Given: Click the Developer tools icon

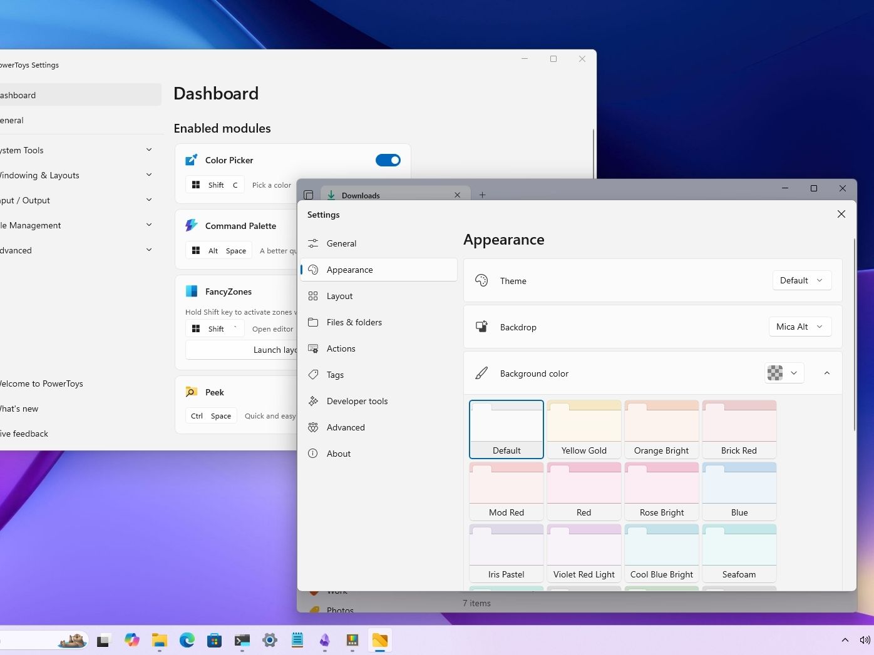Looking at the screenshot, I should (313, 401).
